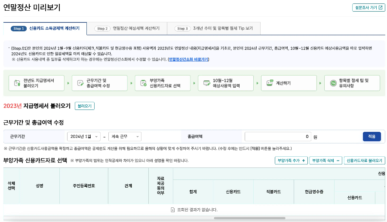The image size is (387, 222).
Task: Select the 10월~12월 예상사용액 입력 step box
Action: click(x=226, y=83)
